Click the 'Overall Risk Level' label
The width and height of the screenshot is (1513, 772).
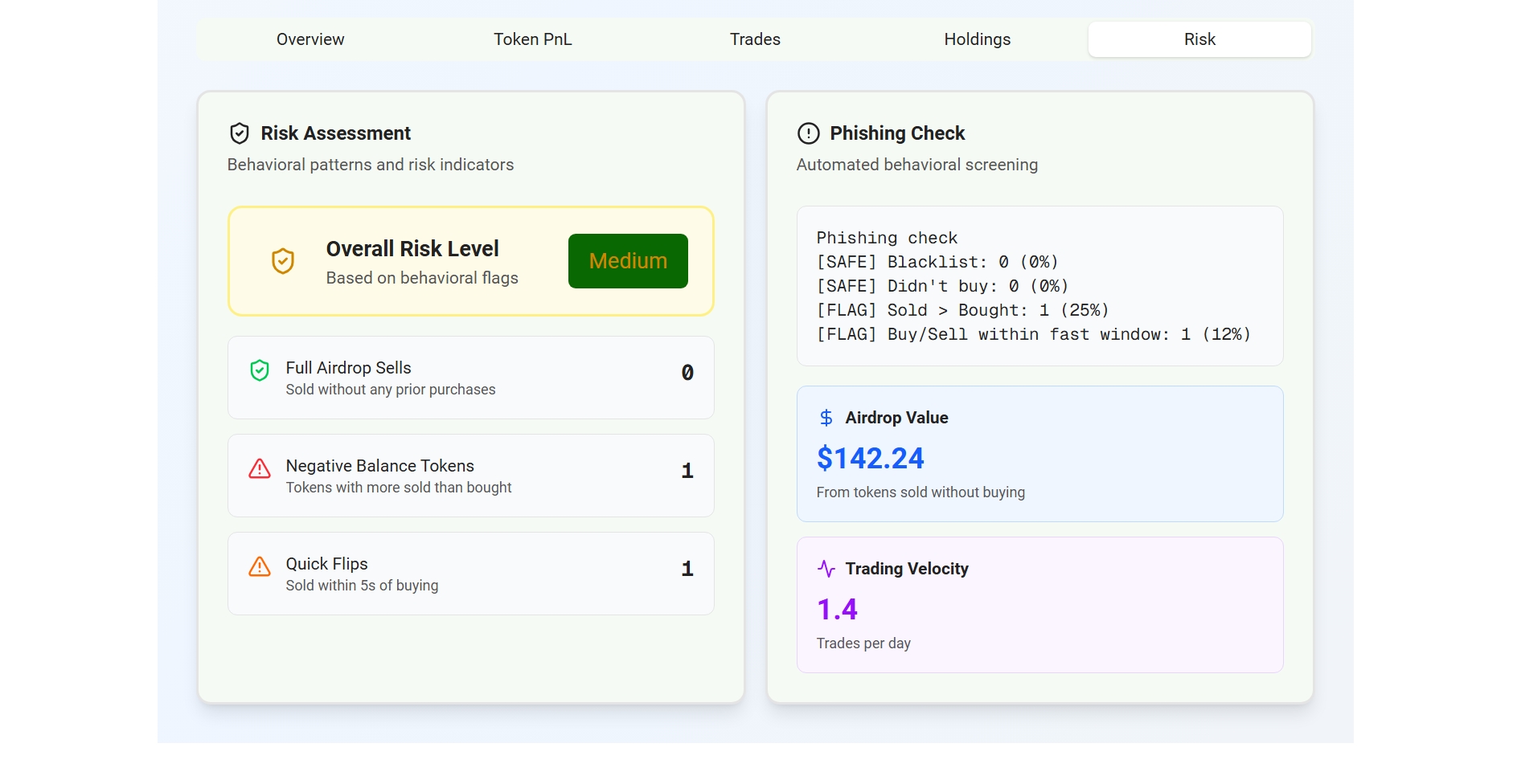412,249
